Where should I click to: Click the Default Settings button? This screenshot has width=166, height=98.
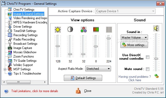coord(83,78)
